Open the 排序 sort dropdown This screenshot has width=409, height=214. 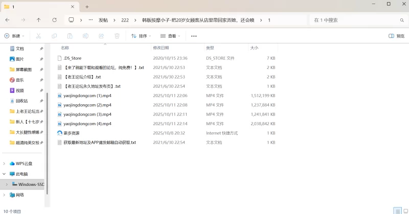tap(141, 36)
